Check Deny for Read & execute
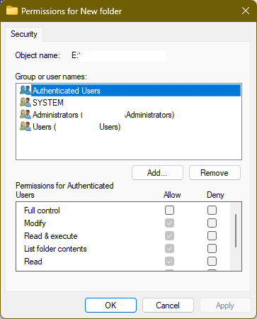The height and width of the screenshot is (319, 257). [x=212, y=235]
